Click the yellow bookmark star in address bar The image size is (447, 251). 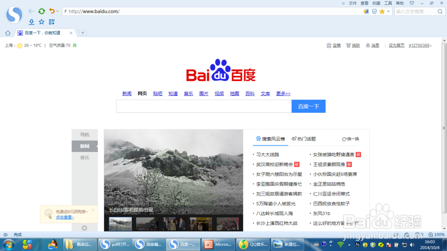coord(382,12)
